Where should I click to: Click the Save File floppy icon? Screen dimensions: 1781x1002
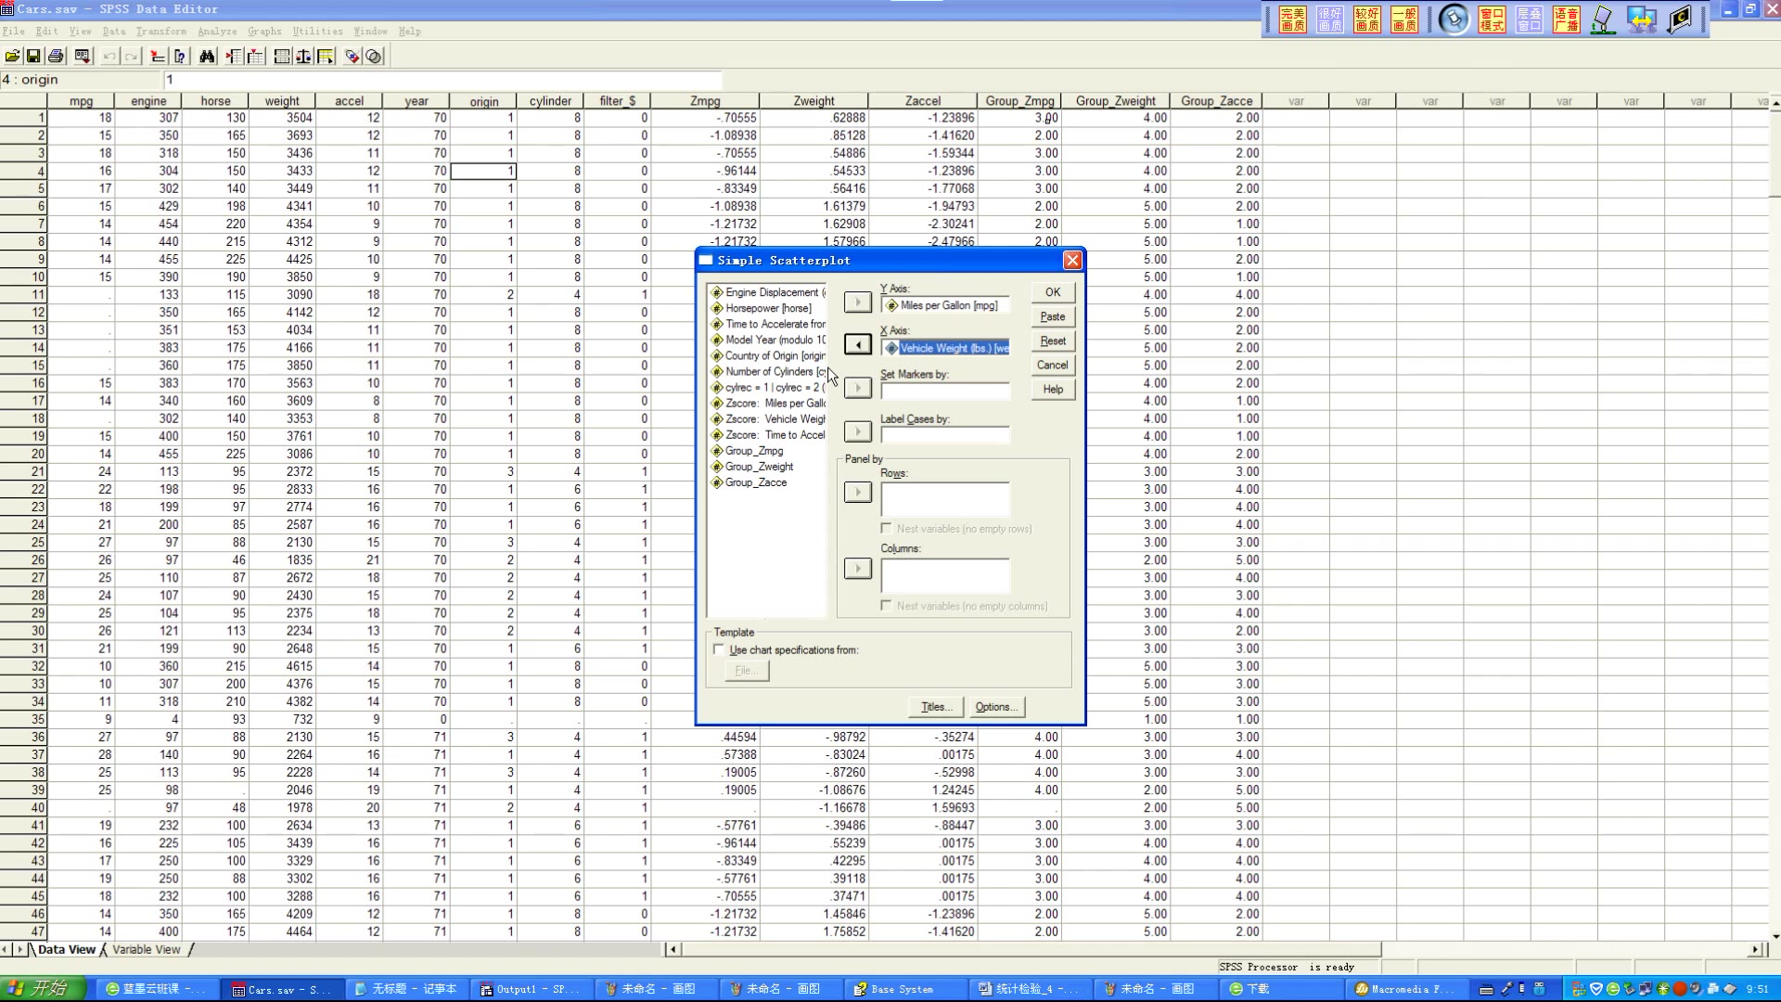click(33, 57)
